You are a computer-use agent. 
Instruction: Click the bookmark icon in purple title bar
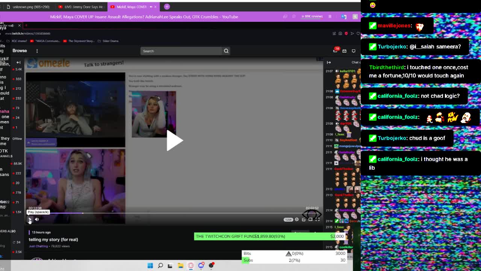[x=330, y=17]
